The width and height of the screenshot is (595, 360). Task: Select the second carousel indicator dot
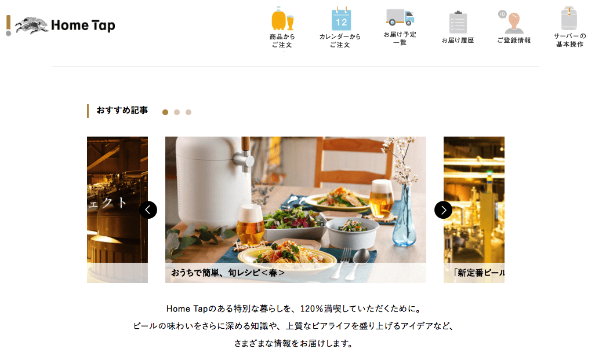tap(177, 112)
